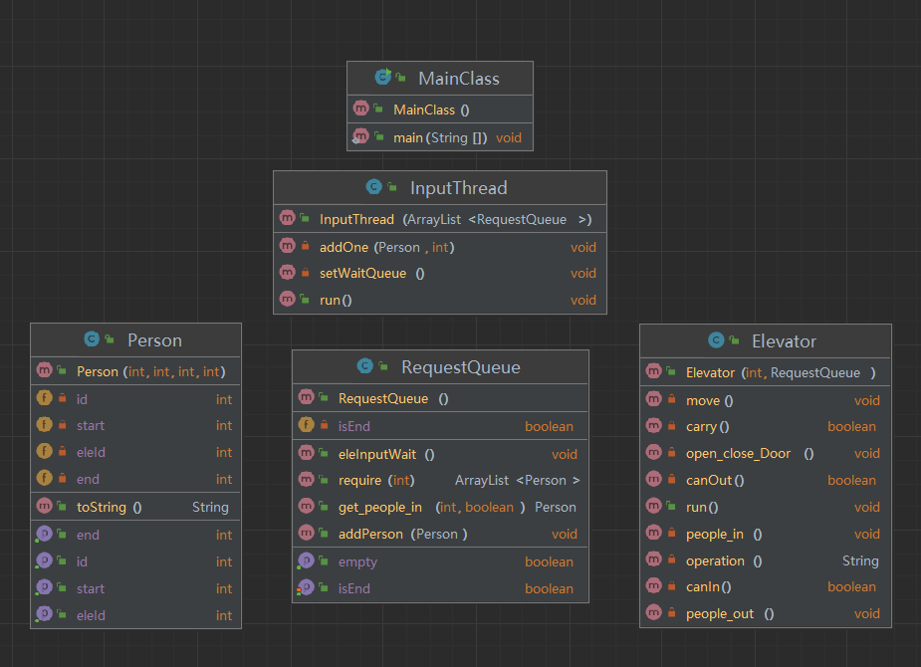Click the RequestQueue class icon in header
The width and height of the screenshot is (921, 667).
click(x=364, y=365)
